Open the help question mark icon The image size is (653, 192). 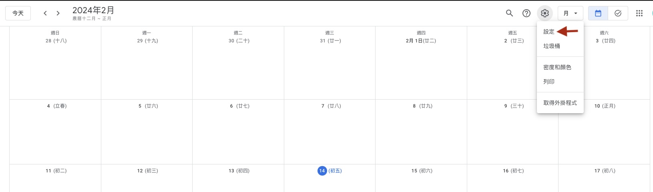pos(526,13)
